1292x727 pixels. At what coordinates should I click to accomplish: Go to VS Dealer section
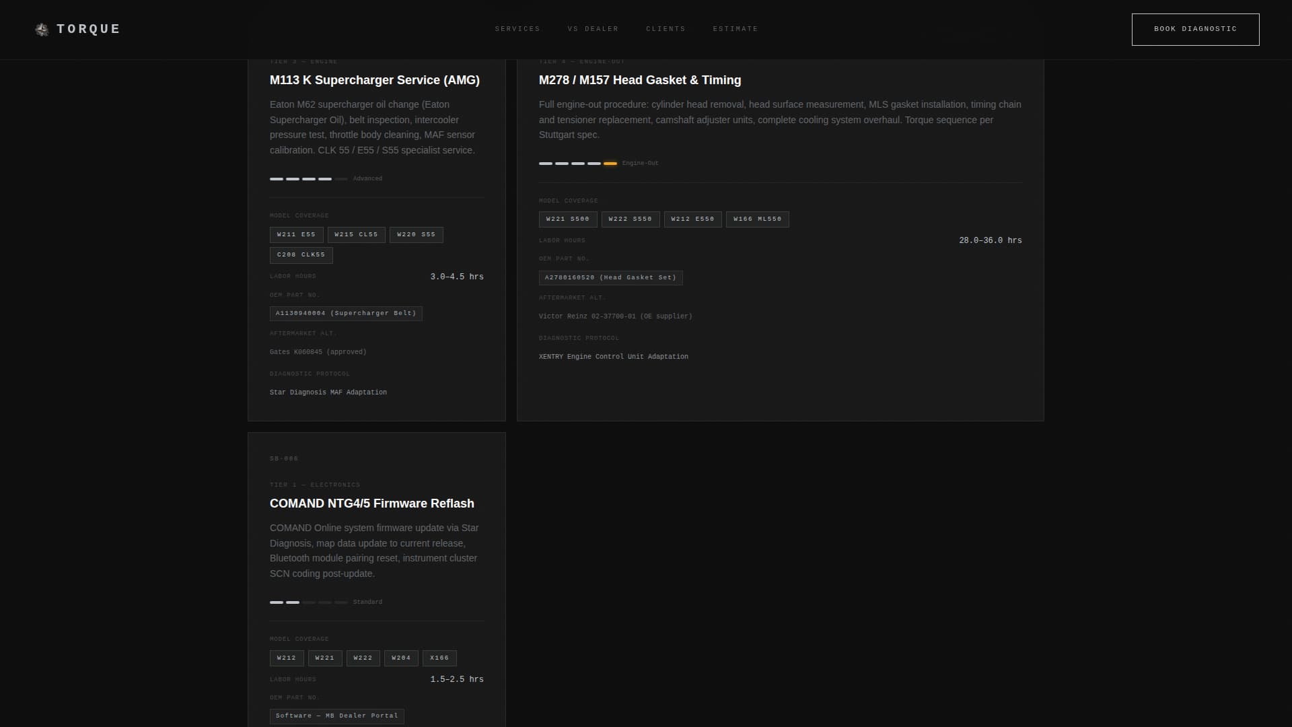[592, 29]
